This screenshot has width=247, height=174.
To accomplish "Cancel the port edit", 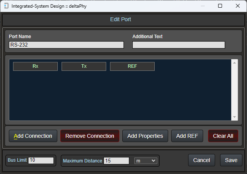I will tap(202, 160).
